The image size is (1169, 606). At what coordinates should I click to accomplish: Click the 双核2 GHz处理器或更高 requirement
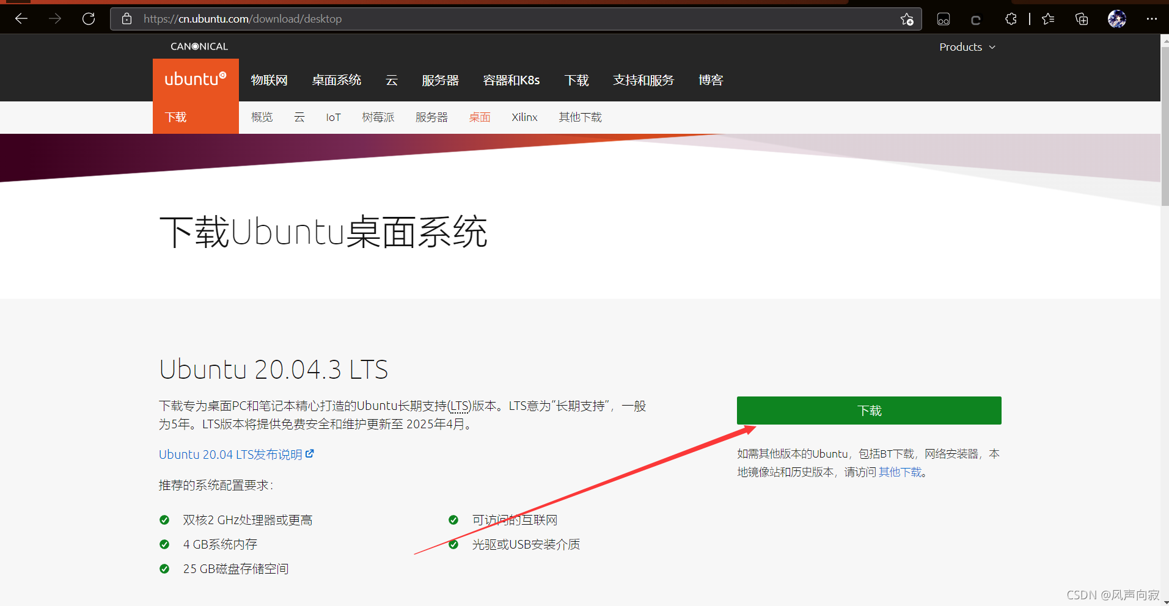[247, 520]
